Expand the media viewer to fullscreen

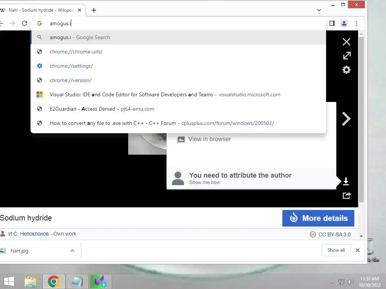pyautogui.click(x=347, y=56)
